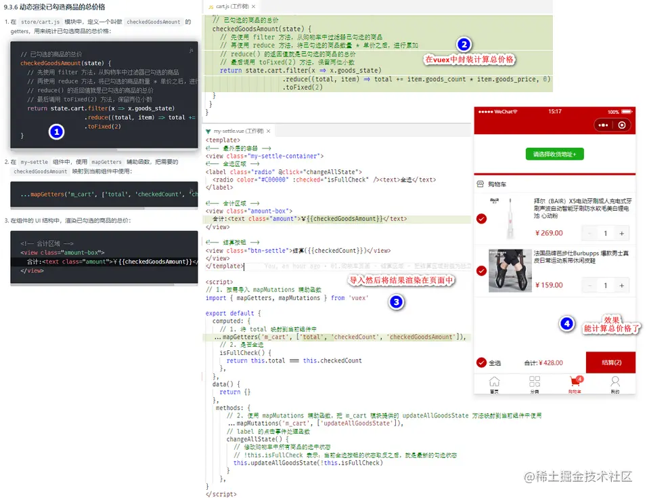The height and width of the screenshot is (498, 647).
Task: Click the 拜尔 (BAIR) X5 product title
Action: (x=582, y=208)
